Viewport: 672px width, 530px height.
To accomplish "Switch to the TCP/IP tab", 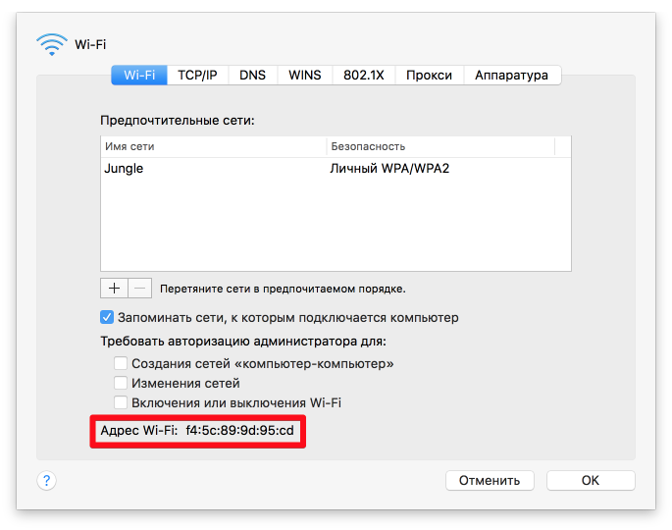I will (x=197, y=76).
